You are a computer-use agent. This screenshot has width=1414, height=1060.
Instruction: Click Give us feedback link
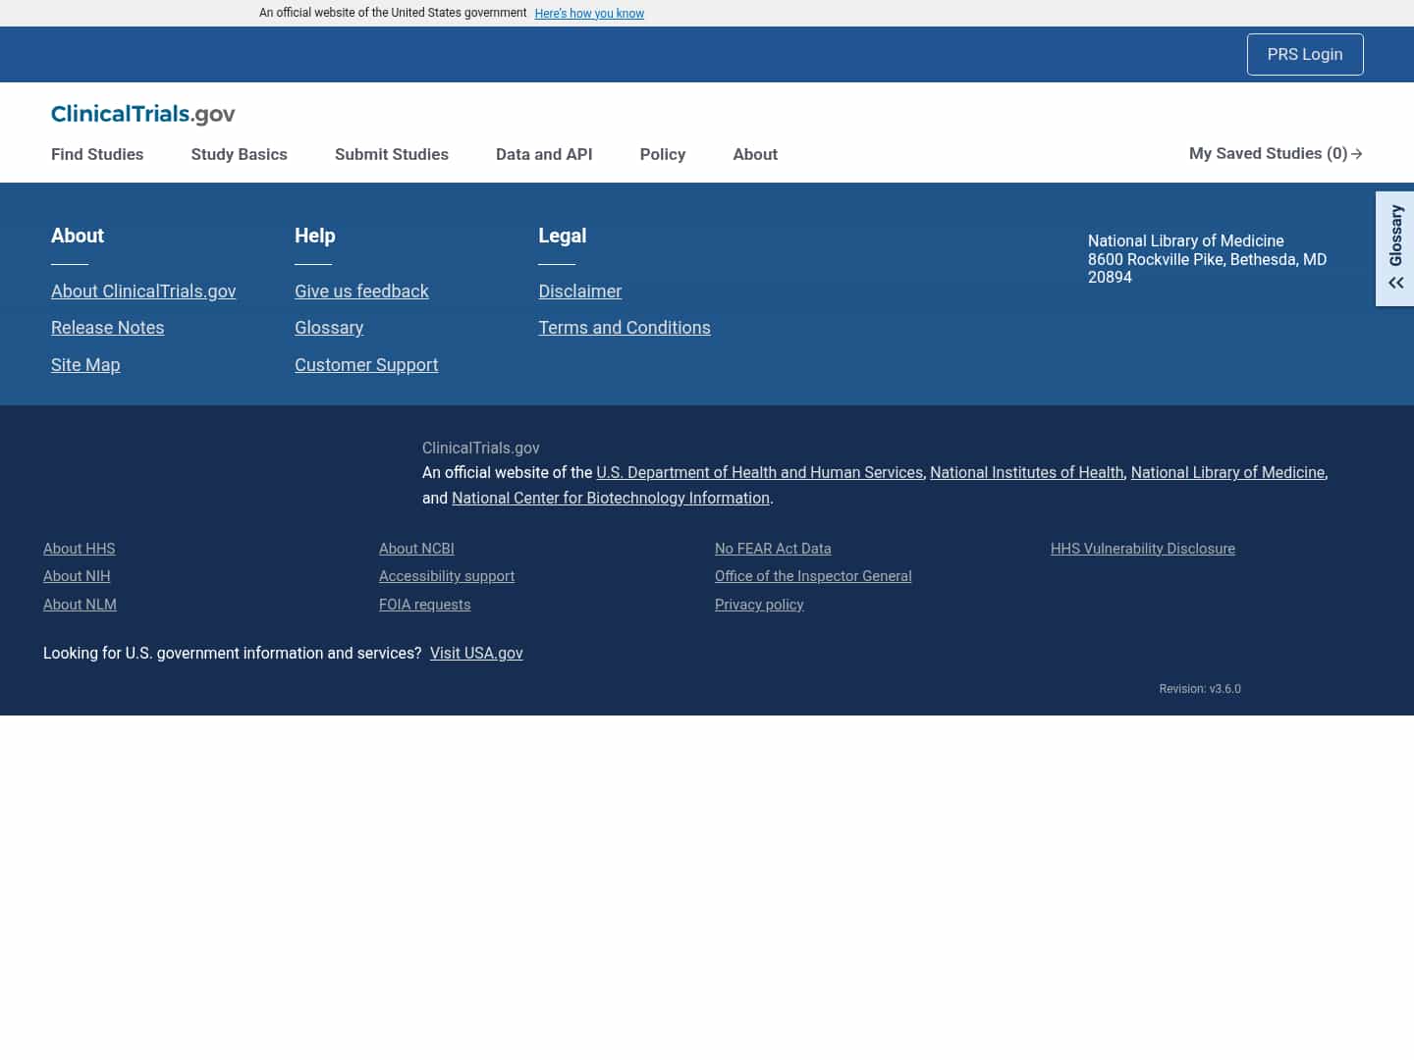[x=361, y=291]
